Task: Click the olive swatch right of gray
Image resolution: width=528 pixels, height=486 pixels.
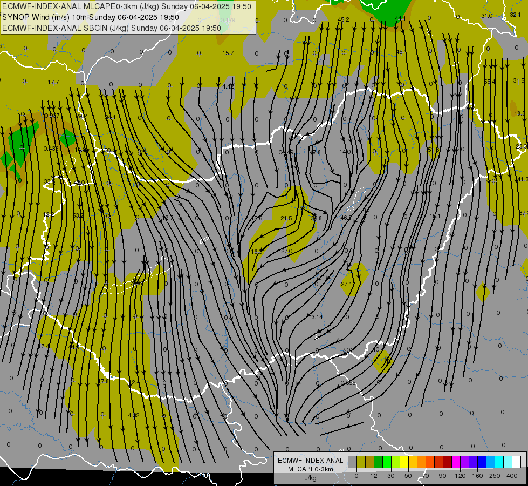Action: coord(361,462)
